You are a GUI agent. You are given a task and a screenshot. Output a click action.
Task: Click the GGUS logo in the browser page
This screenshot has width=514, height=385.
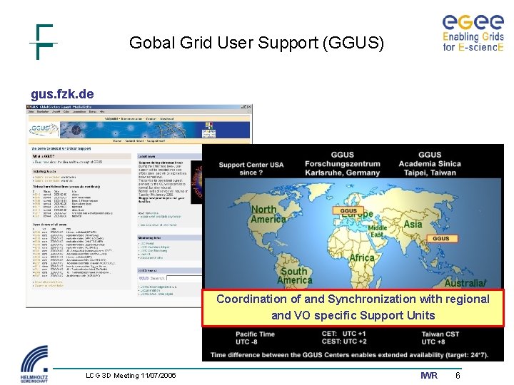44,129
